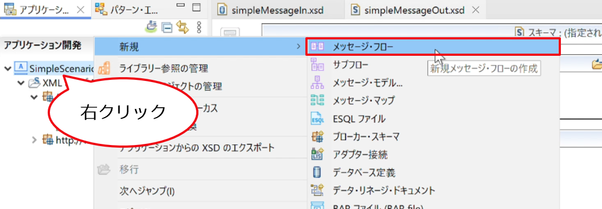Click the 移行 menu entry
Viewport: 602px width, 209px height.
(129, 169)
